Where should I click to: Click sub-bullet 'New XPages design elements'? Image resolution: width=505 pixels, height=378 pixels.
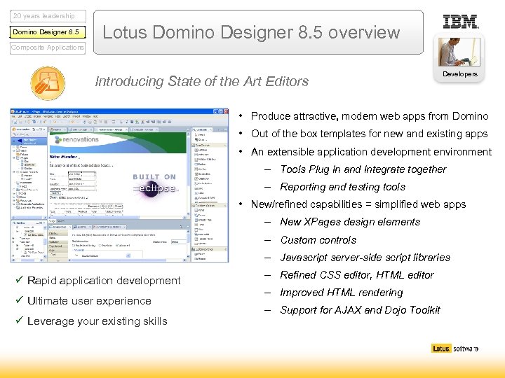(350, 222)
